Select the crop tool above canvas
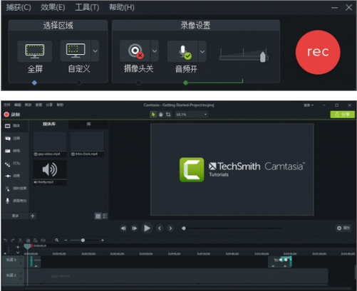The width and height of the screenshot is (357, 291). (x=168, y=115)
